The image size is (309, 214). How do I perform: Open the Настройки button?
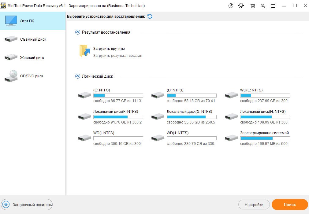pyautogui.click(x=254, y=205)
